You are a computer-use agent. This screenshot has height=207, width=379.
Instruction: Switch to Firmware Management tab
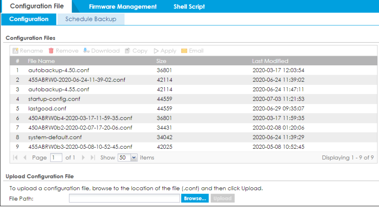click(x=123, y=7)
